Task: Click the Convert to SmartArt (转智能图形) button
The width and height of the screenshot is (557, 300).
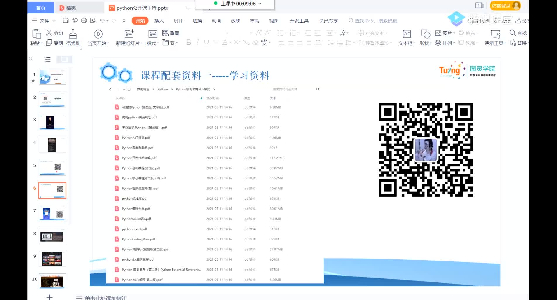Action: [x=375, y=43]
